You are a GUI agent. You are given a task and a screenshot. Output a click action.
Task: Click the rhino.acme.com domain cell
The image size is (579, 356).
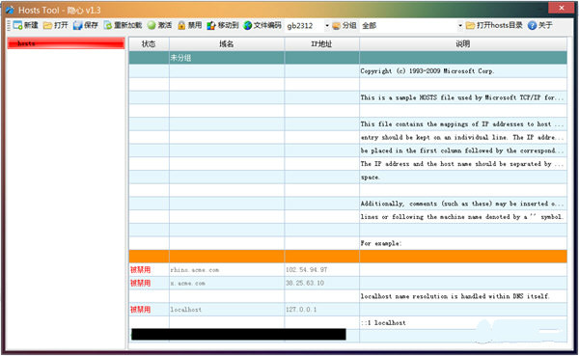[x=227, y=270]
